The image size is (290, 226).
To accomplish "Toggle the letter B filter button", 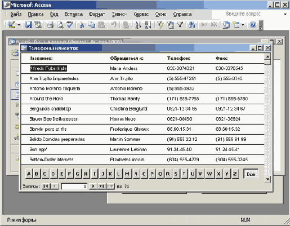I will point(37,174).
